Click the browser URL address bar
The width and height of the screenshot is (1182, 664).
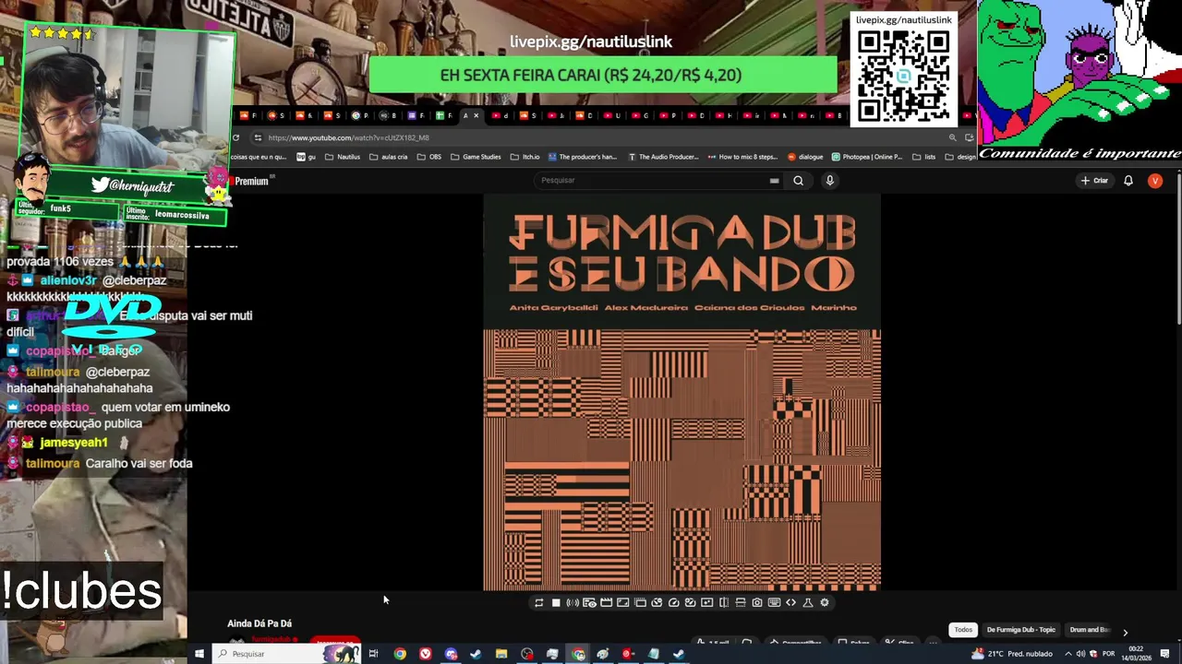coord(600,137)
